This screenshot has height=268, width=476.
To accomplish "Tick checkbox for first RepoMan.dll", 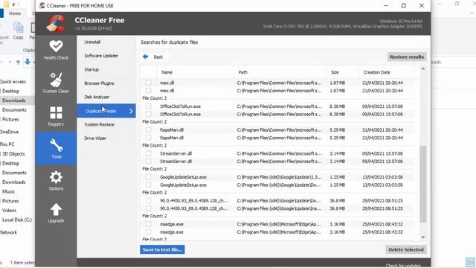I will point(148,130).
